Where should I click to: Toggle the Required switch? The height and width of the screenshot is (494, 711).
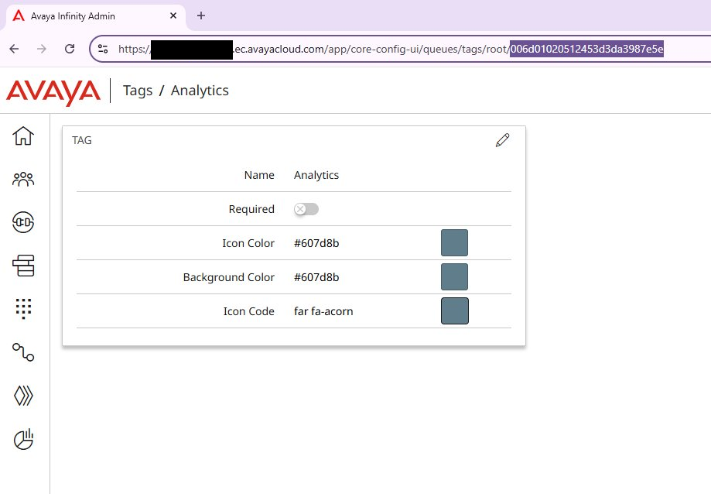point(306,209)
